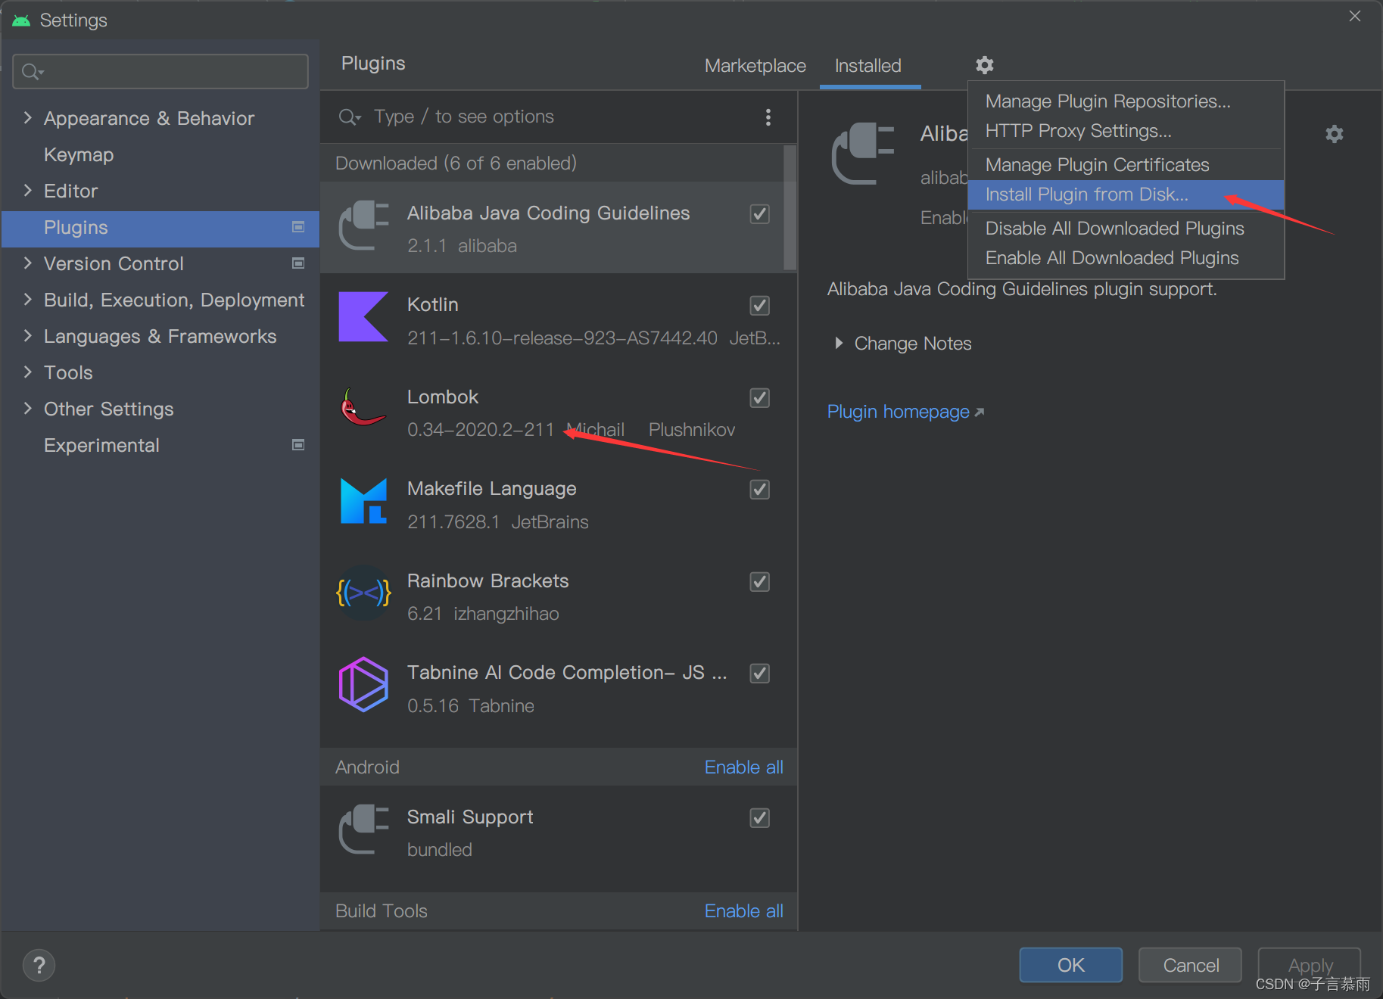
Task: Choose Install Plugin from Disk
Action: click(x=1126, y=195)
